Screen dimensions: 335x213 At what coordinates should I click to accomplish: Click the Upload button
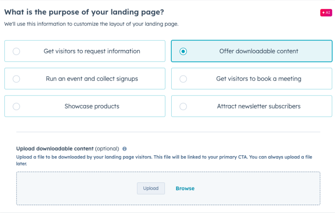click(x=151, y=188)
